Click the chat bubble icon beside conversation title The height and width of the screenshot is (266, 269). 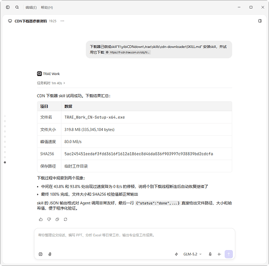[x=10, y=21]
